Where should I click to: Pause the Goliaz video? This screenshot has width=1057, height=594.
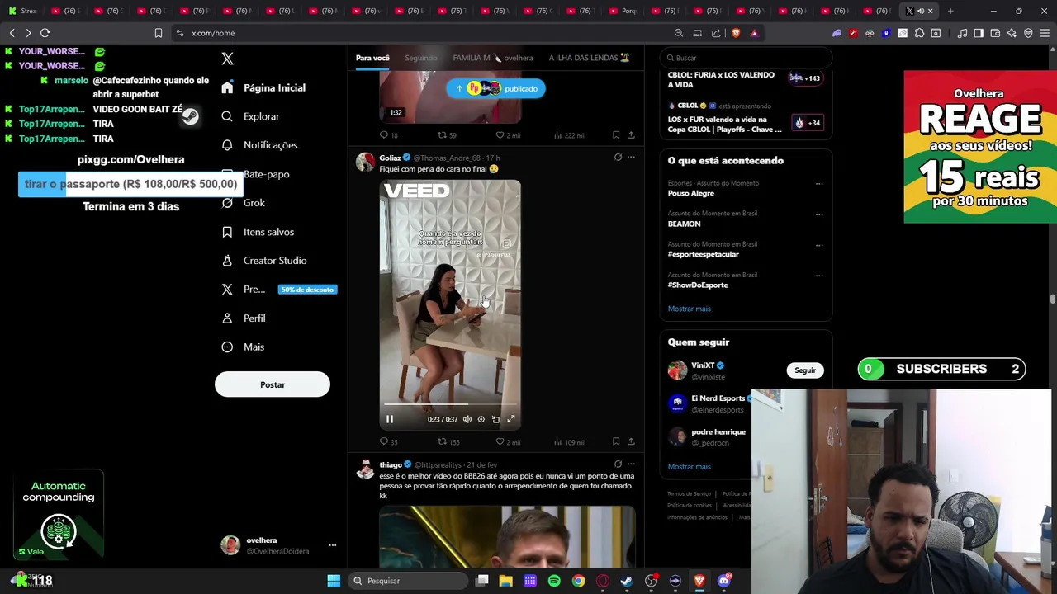coord(390,419)
